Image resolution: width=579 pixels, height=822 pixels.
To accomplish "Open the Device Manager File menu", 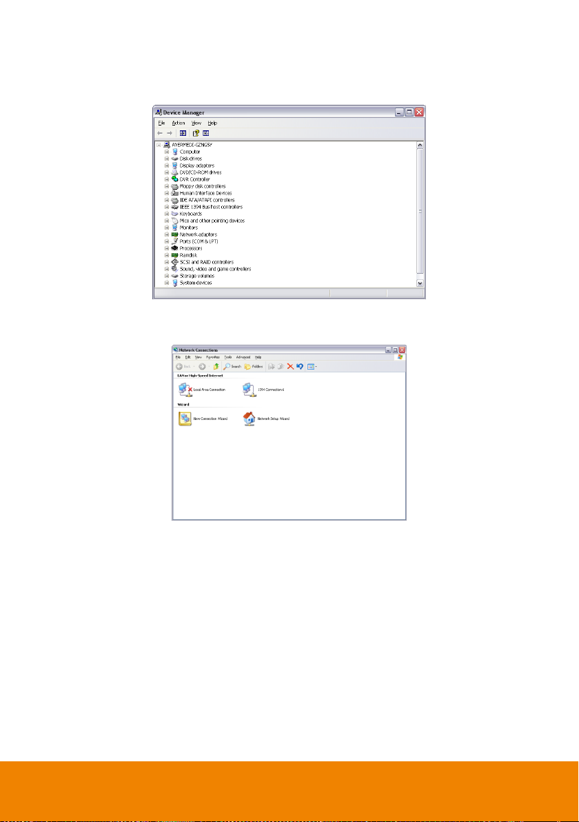I will pos(161,123).
